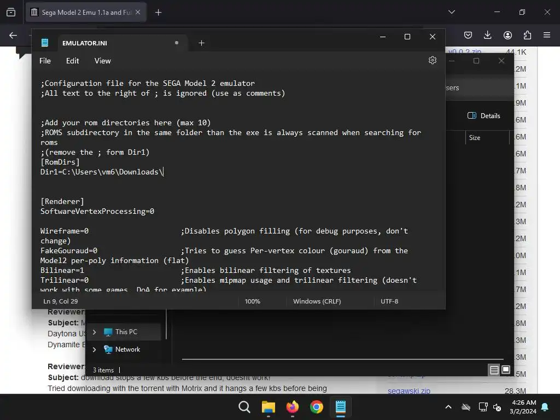Select the Sega Model 2 Emu browser tab
Image resolution: width=560 pixels, height=420 pixels.
point(86,12)
